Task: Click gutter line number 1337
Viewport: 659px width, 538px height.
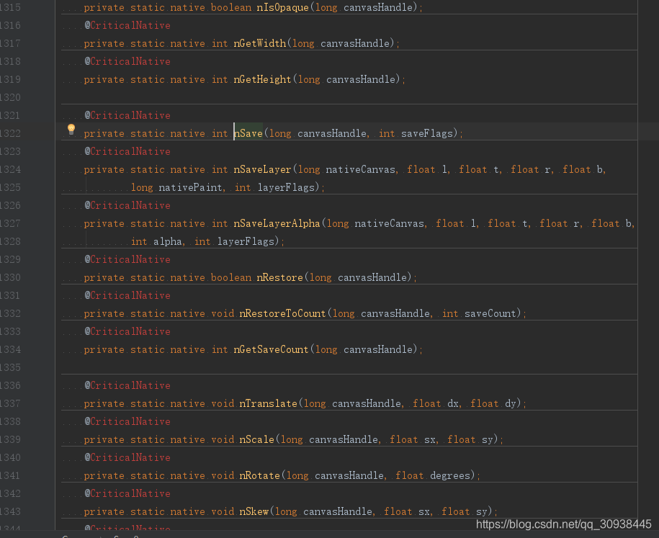Action: (10, 403)
